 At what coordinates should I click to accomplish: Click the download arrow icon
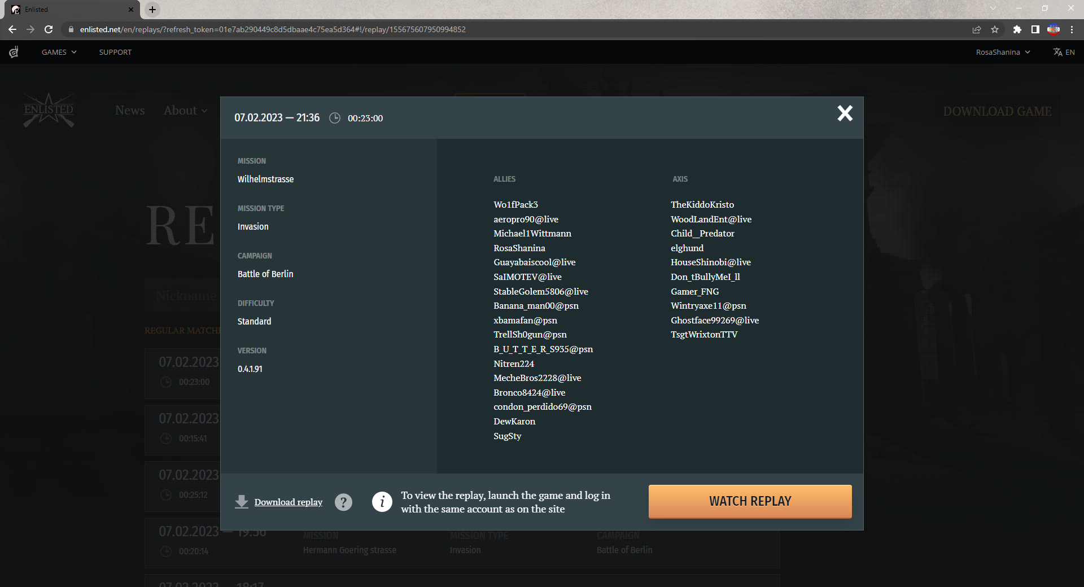pos(242,502)
